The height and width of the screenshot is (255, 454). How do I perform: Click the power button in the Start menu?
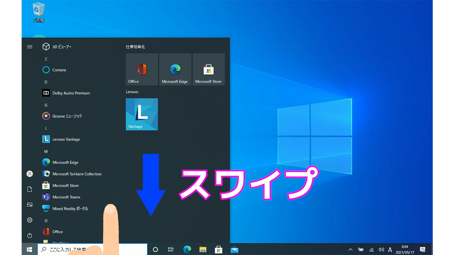[x=30, y=235]
